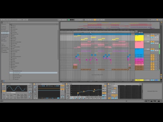Select MIDI Effects category in browser

5,34
